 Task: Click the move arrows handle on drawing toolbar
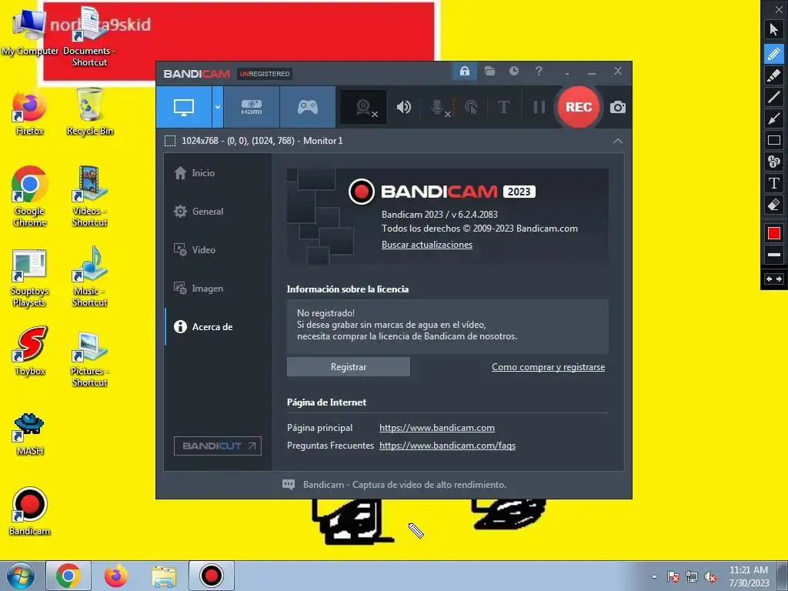[x=774, y=279]
